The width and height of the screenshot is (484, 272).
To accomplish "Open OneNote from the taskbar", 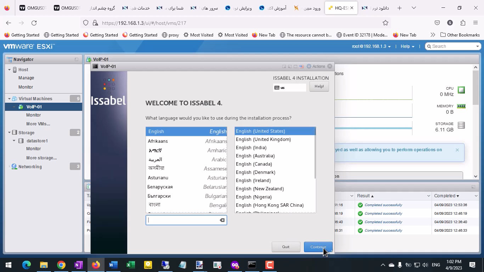I will click(x=79, y=265).
